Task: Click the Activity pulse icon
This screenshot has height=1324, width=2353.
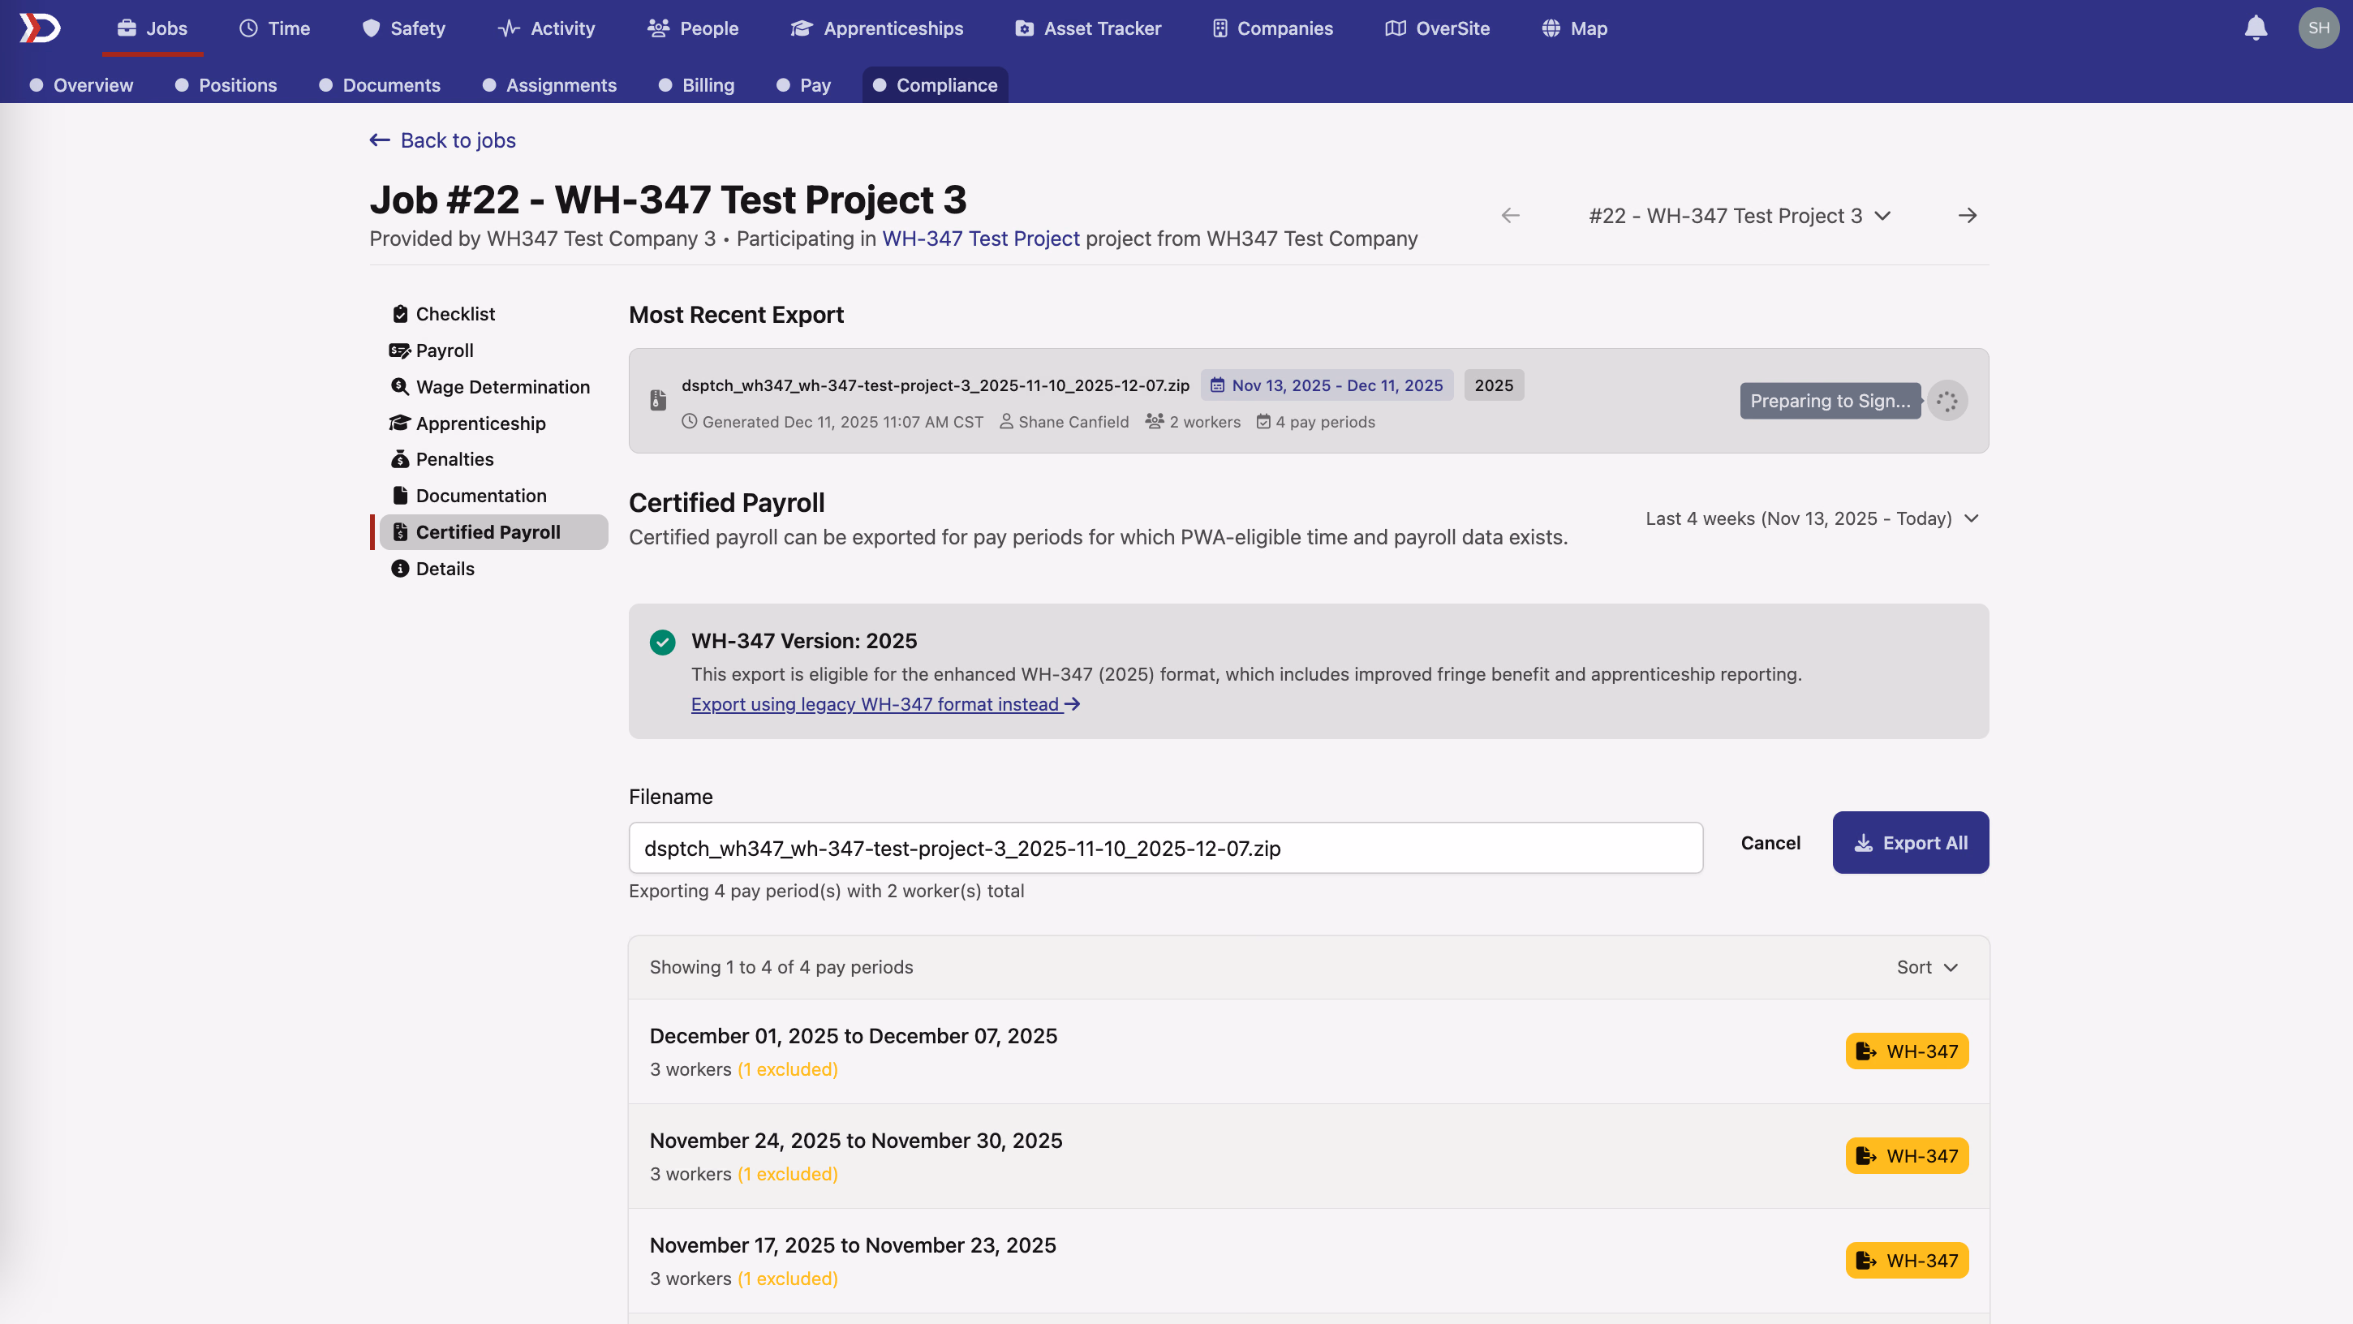Action: (509, 28)
